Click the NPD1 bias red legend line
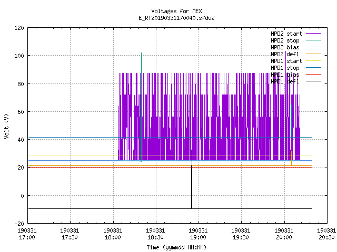 point(313,75)
